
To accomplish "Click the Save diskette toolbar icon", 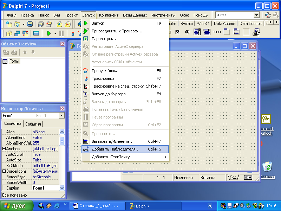I will tap(30, 24).
